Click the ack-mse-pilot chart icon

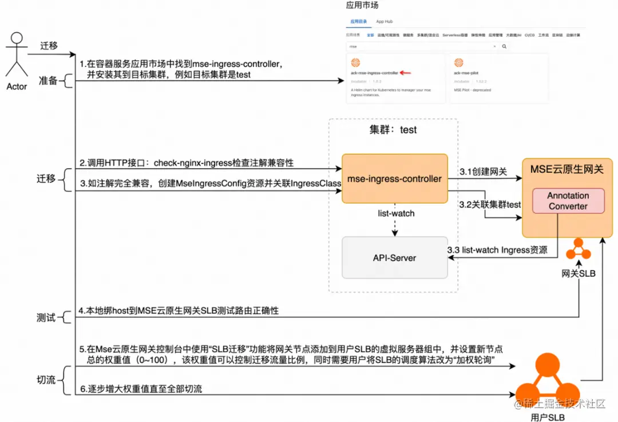coord(458,62)
